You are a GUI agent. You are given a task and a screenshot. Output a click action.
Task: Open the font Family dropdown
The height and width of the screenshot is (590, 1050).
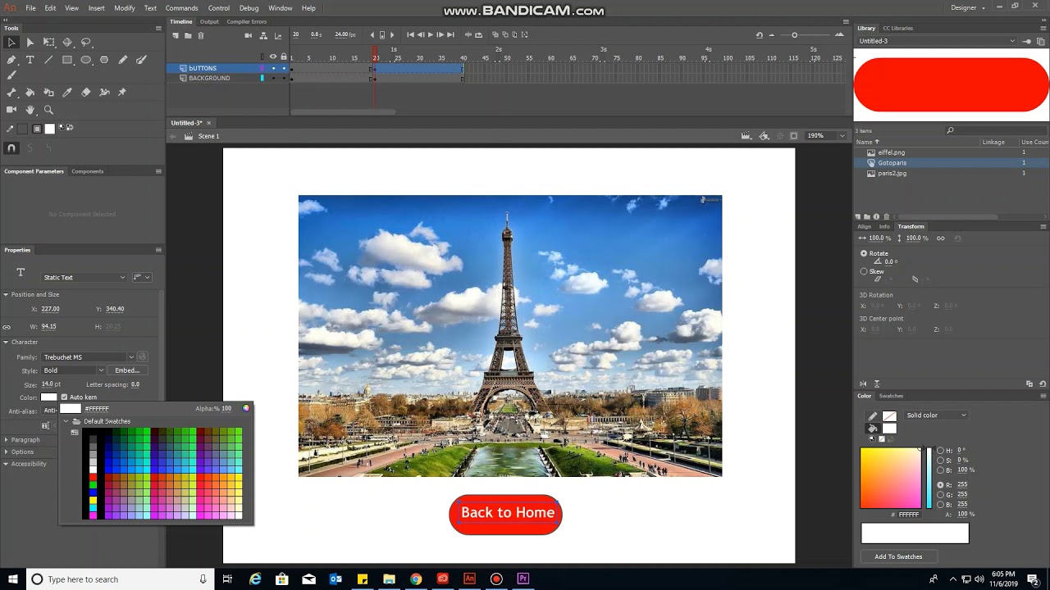point(88,357)
